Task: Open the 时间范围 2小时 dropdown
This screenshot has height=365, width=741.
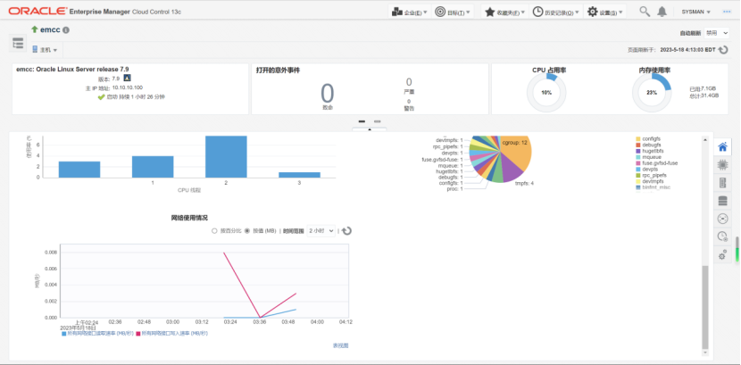Action: [321, 230]
